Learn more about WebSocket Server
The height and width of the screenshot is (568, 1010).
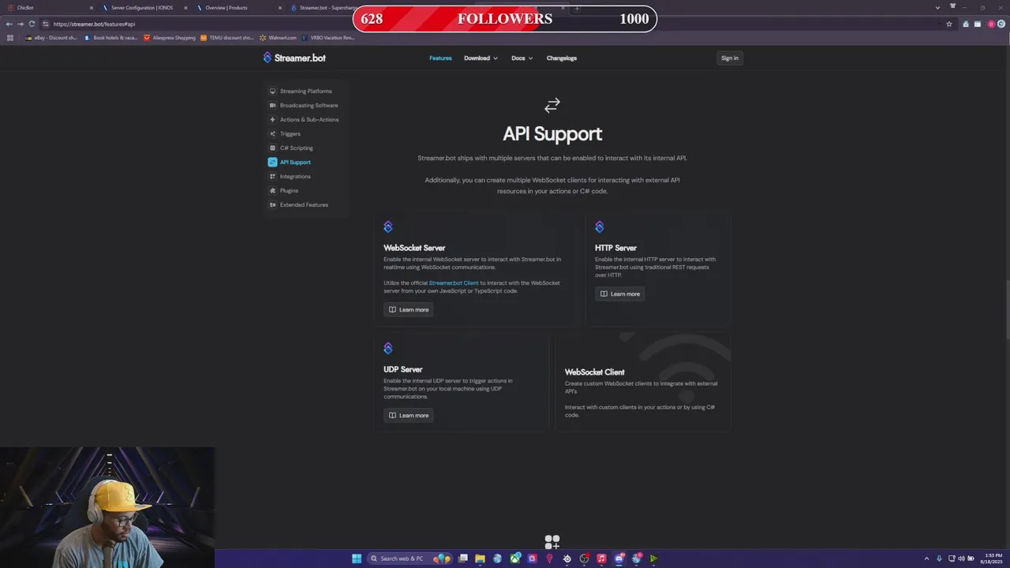[x=409, y=309]
